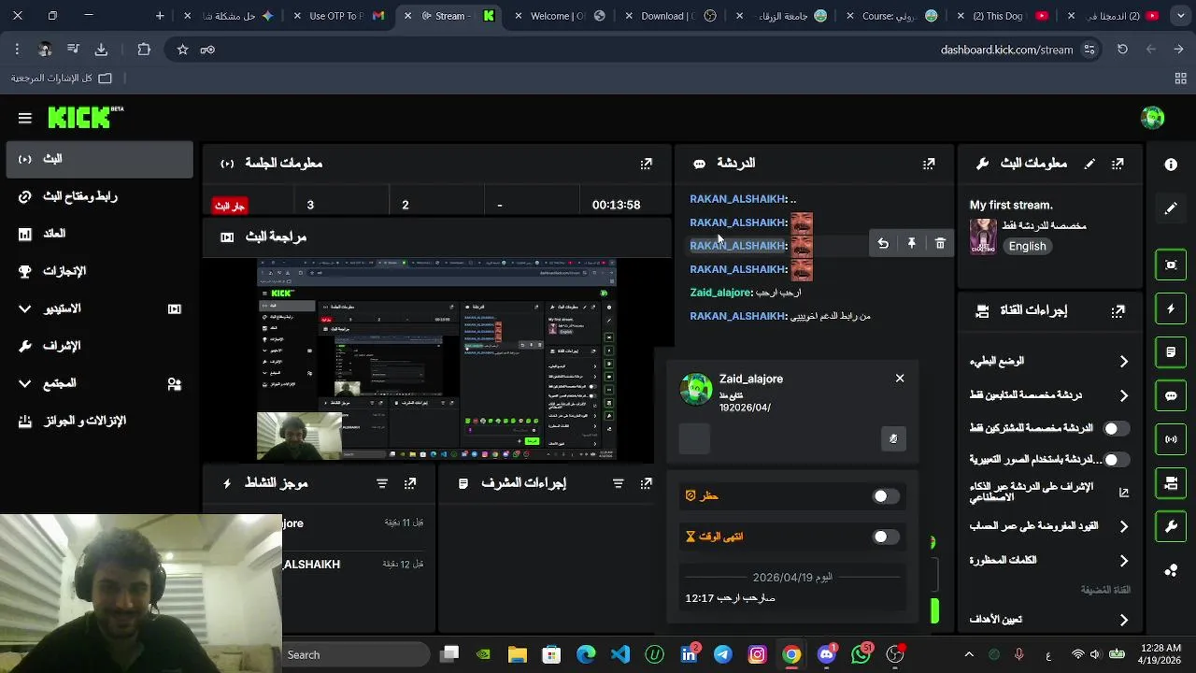This screenshot has width=1196, height=673.
Task: Pop out the موجز النشاط activity feed panel
Action: point(410,483)
